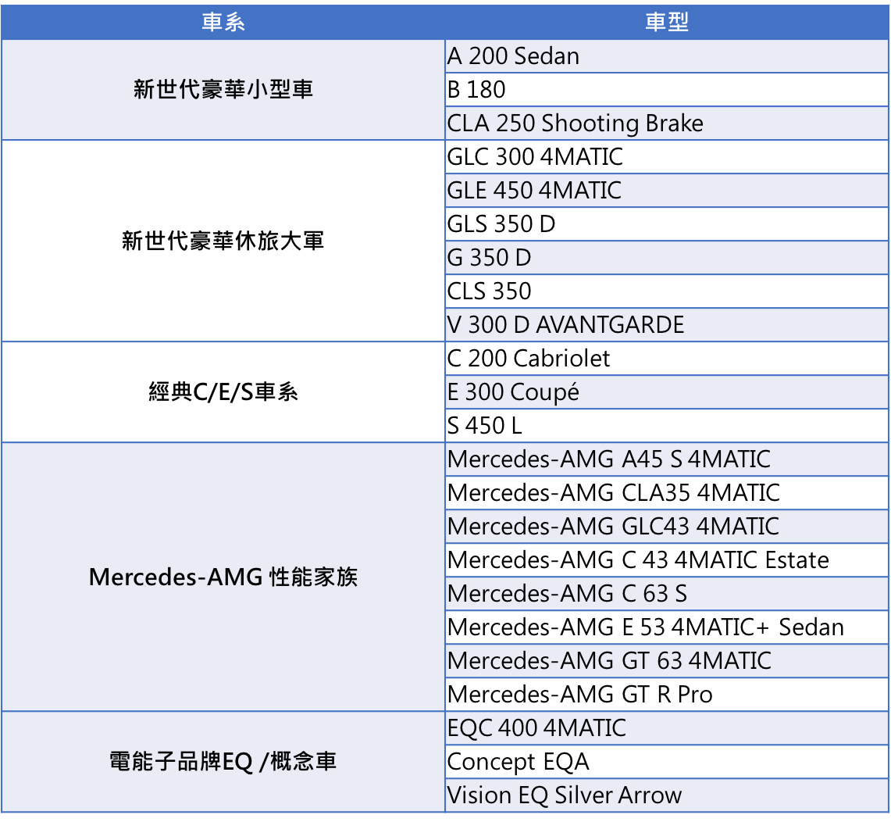Click the Mercedes-AMG E 53 4MATIC+ Sedan cell
This screenshot has height=822, width=891.
pyautogui.click(x=667, y=627)
